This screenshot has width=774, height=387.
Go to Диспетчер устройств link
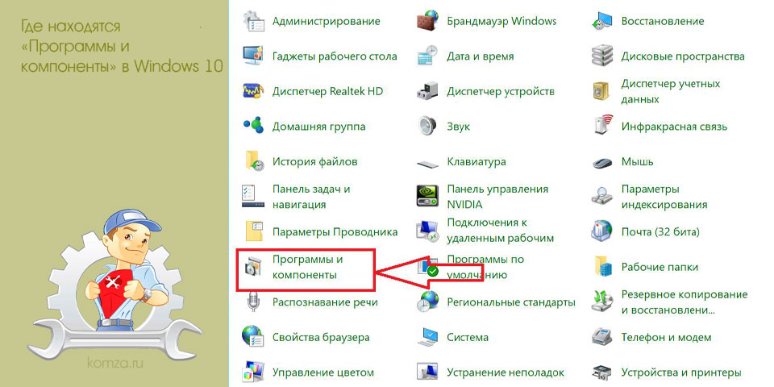(501, 92)
